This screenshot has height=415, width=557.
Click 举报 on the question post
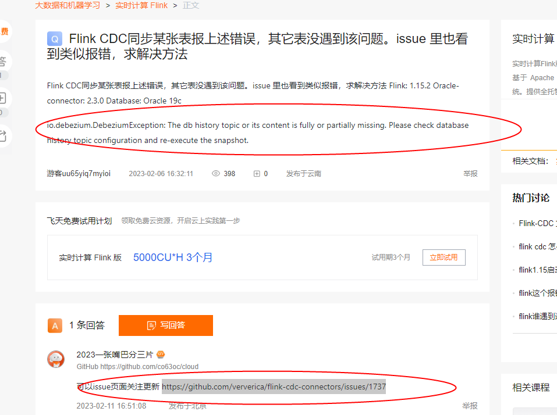[470, 173]
